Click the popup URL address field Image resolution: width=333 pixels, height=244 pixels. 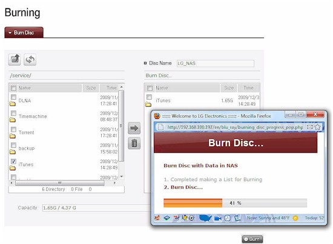235,127
